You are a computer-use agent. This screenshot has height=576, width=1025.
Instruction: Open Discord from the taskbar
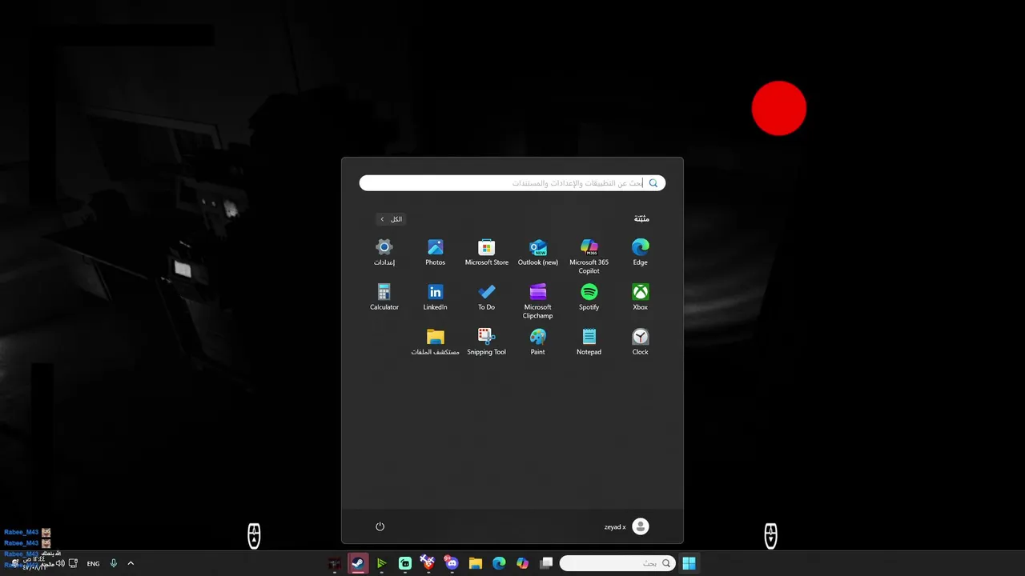452,564
